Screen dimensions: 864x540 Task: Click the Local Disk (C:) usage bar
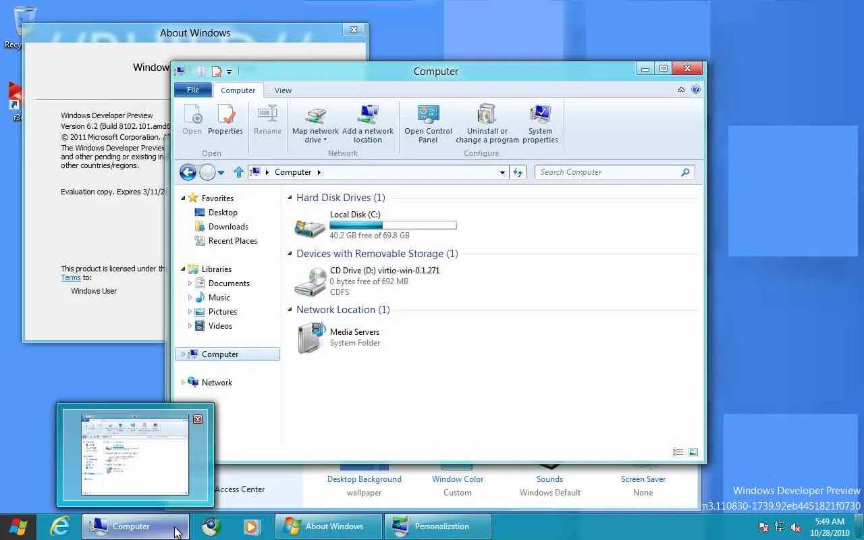pos(393,225)
